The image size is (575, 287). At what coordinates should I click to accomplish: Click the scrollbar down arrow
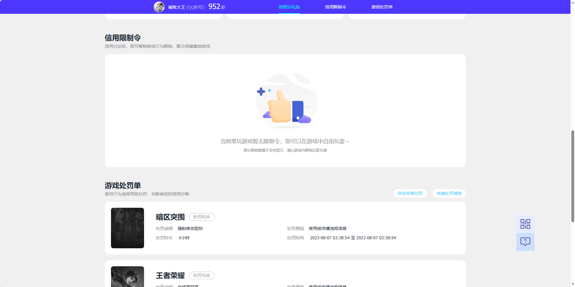tap(573, 284)
